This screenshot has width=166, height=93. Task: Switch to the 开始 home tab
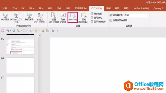pyautogui.click(x=15, y=8)
